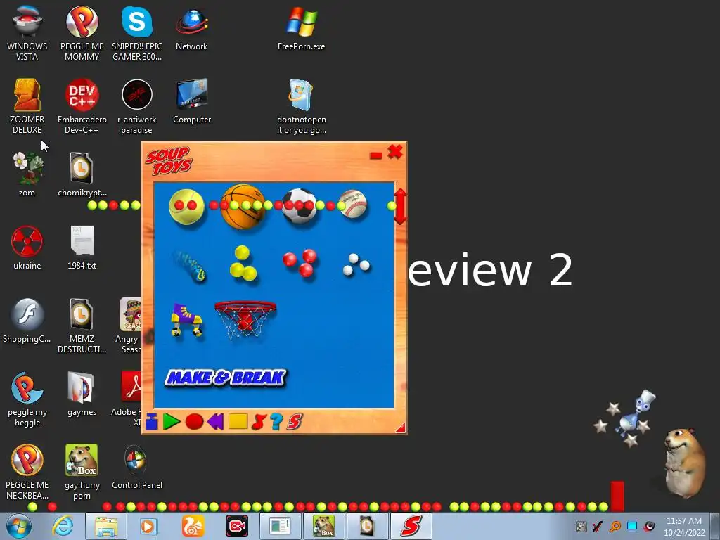Open the 1984.txt file
This screenshot has width=720, height=540.
tap(82, 247)
